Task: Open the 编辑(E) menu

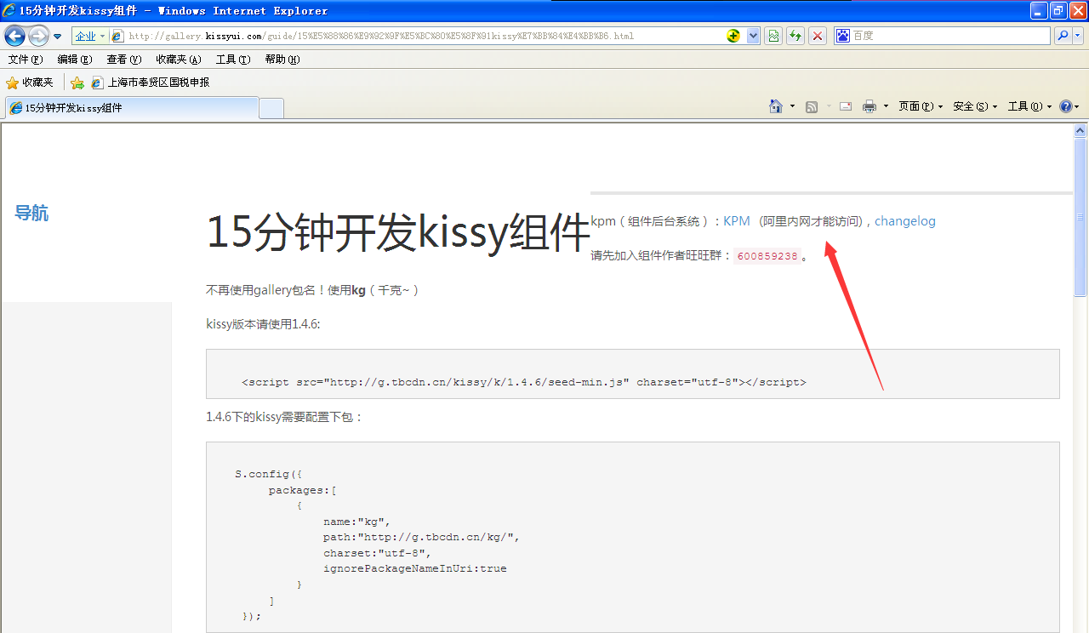Action: tap(75, 60)
